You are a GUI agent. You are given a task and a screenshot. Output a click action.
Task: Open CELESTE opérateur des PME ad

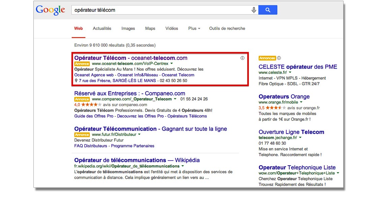pyautogui.click(x=298, y=67)
